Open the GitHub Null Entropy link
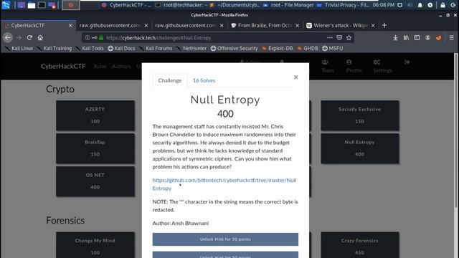The image size is (459, 258). (x=224, y=184)
